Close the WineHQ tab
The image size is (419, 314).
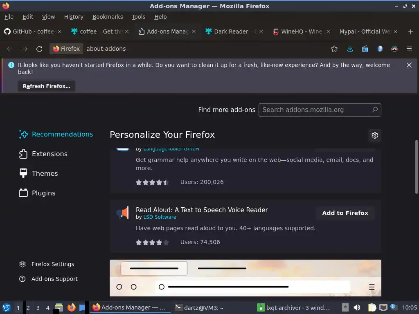(x=328, y=31)
